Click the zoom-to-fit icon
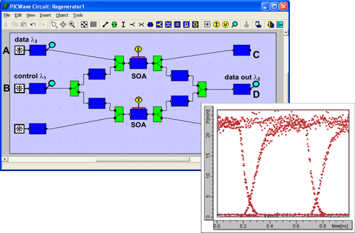This screenshot has height=233, width=355. (x=84, y=25)
